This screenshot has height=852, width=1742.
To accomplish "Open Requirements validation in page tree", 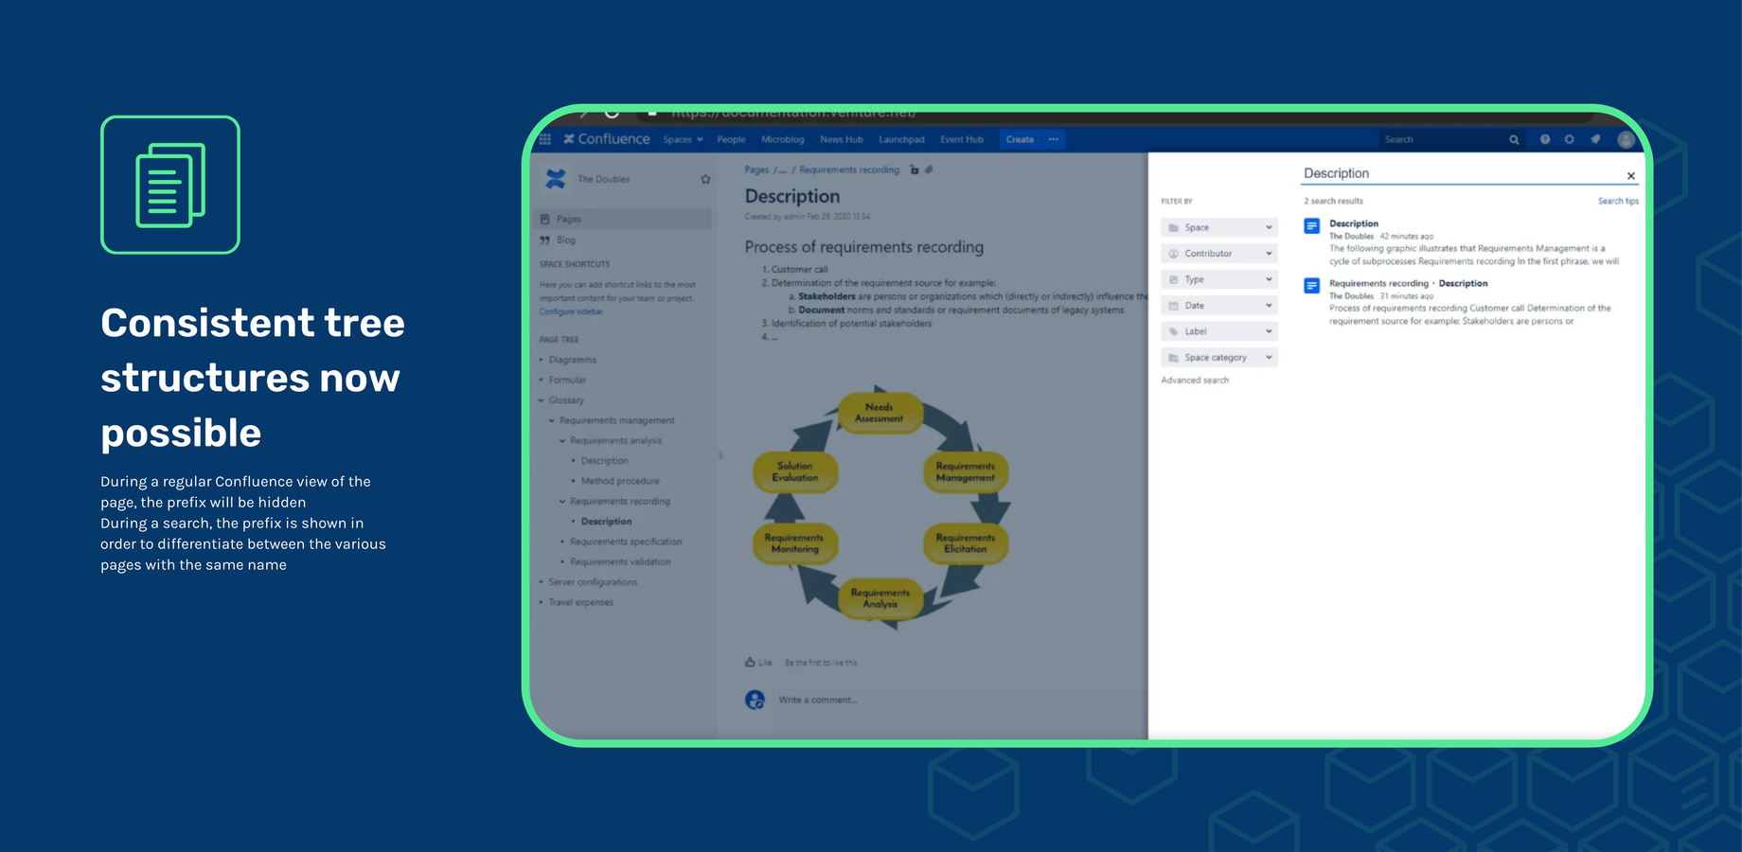I will pos(620,562).
